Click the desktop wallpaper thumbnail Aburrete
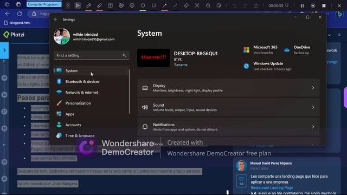The width and height of the screenshot is (347, 195). [153, 58]
